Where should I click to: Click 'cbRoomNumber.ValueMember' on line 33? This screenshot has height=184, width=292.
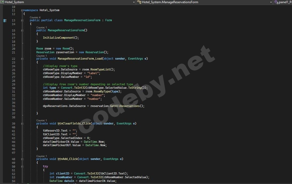63,99
